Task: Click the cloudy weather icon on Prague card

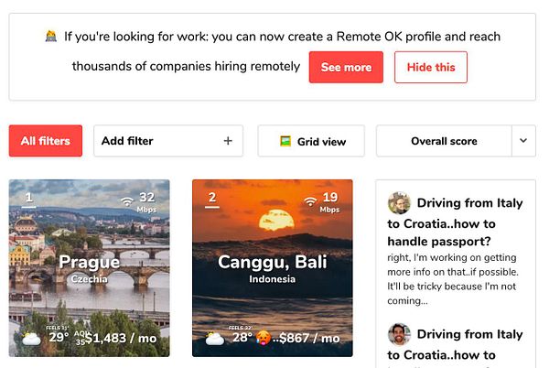Action: click(31, 339)
